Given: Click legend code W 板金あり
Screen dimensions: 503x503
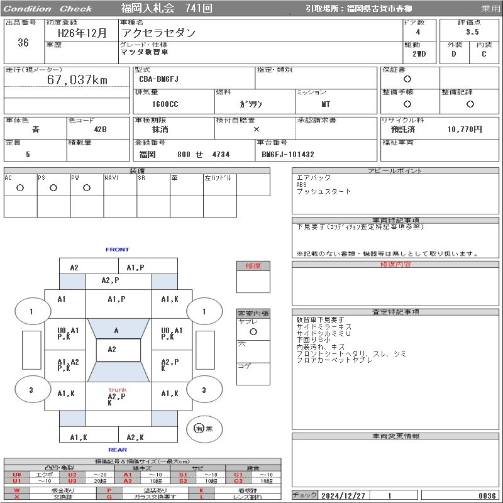Looking at the screenshot, I should coord(50,490).
